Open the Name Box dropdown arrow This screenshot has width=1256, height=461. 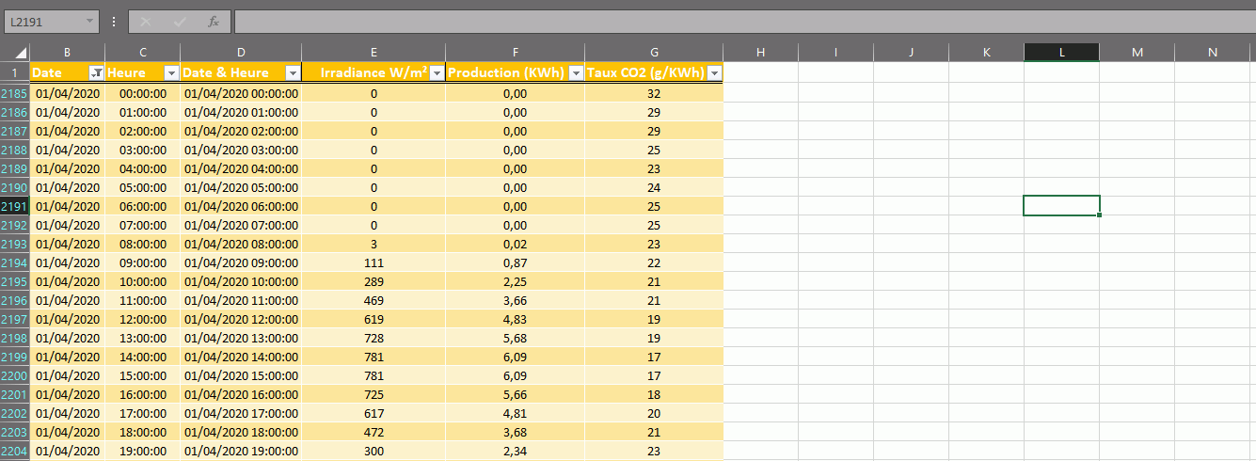point(89,21)
